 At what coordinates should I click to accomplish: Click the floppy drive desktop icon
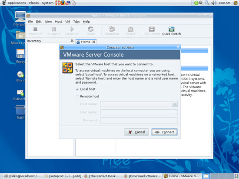[x=20, y=54]
